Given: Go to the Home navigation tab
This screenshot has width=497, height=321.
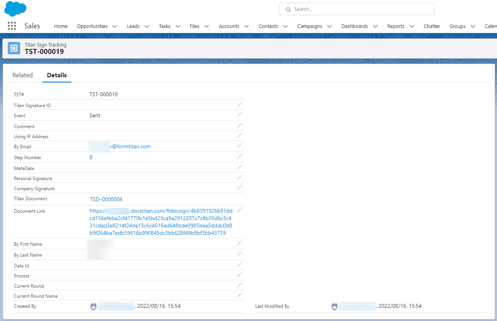Looking at the screenshot, I should (x=60, y=26).
